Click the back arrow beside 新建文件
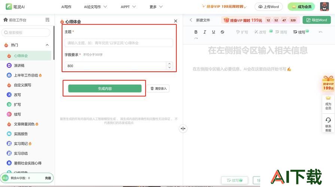The image size is (335, 187). pyautogui.click(x=191, y=20)
